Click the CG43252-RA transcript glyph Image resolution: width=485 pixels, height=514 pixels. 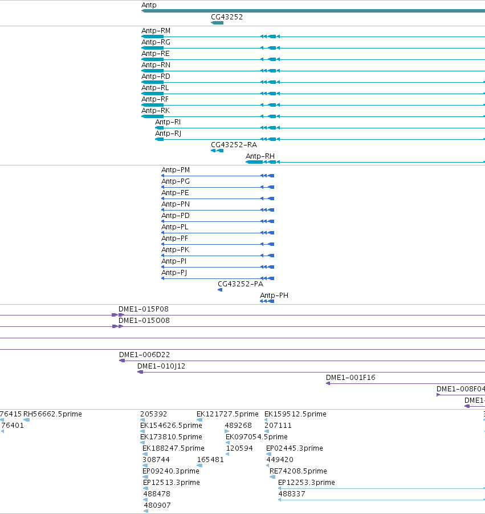(217, 151)
